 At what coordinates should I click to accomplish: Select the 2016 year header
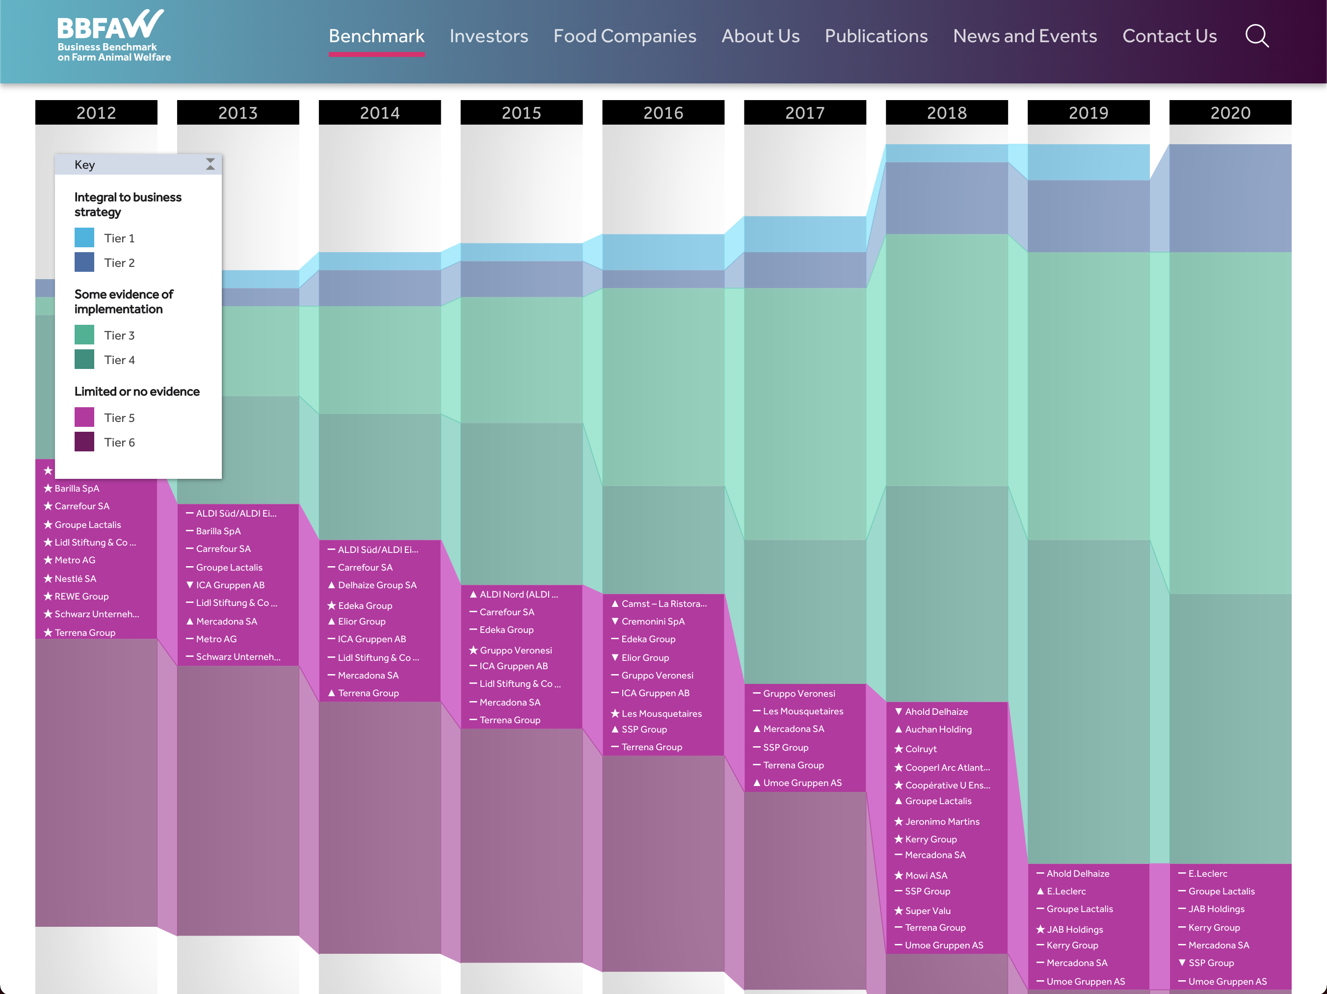[663, 113]
